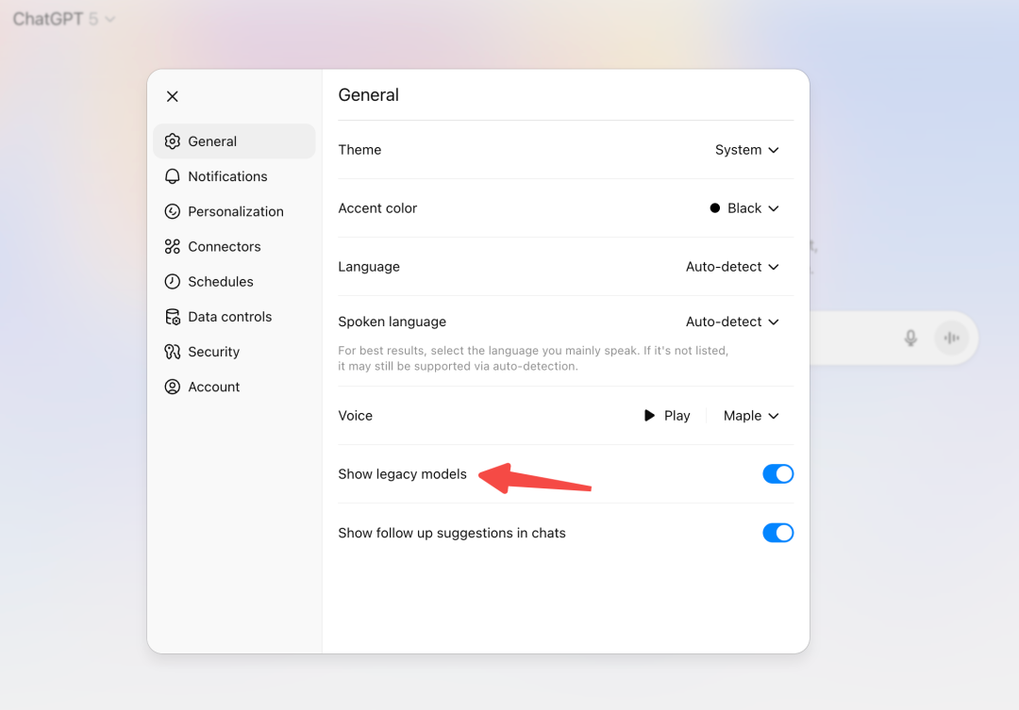
Task: Click the Notifications bell icon
Action: (x=173, y=176)
